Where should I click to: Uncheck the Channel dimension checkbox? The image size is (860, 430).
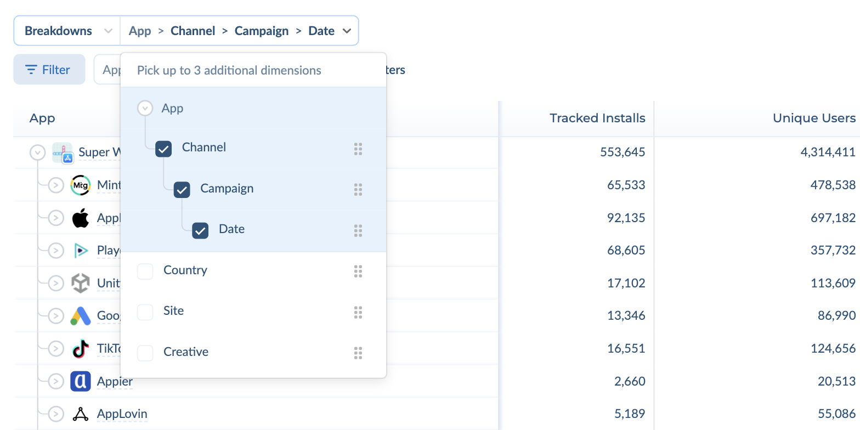click(x=163, y=149)
